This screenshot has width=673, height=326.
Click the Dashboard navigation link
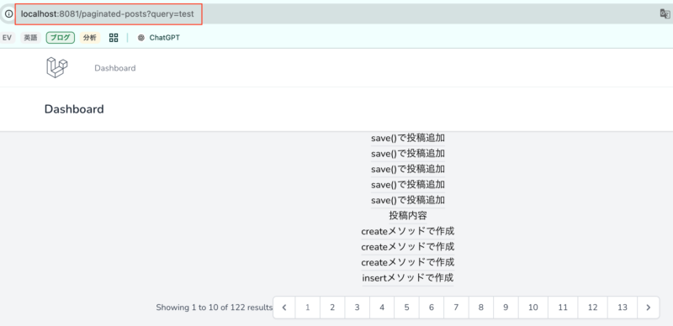click(115, 68)
